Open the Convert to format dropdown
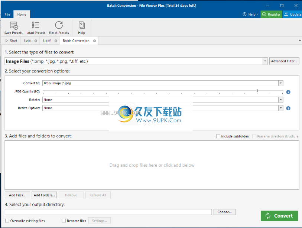This screenshot has width=302, height=228. click(x=280, y=83)
